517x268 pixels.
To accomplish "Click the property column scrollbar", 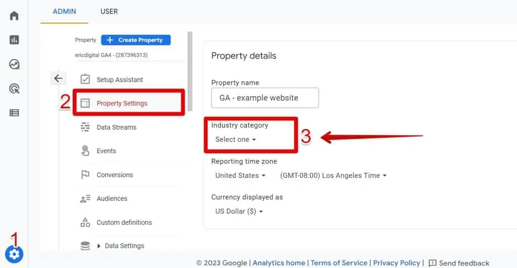I will click(x=190, y=71).
